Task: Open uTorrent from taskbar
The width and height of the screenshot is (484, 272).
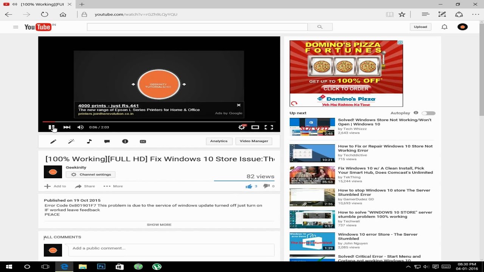Action: tap(157, 267)
